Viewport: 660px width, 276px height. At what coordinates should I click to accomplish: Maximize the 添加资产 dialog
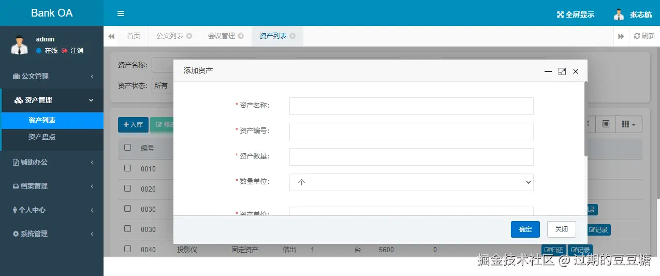[562, 71]
